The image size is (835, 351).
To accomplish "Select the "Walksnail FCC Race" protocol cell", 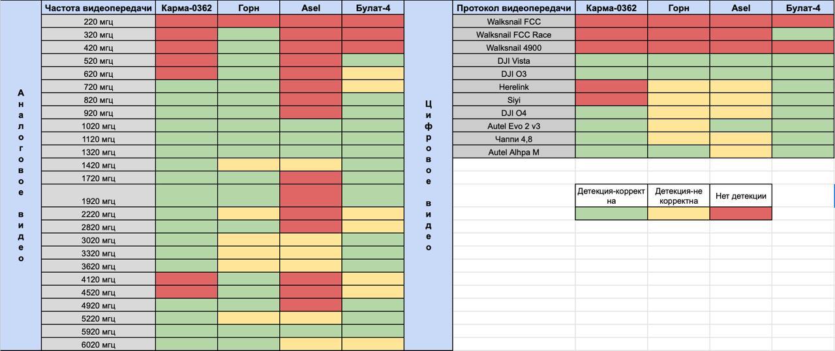I will click(514, 35).
